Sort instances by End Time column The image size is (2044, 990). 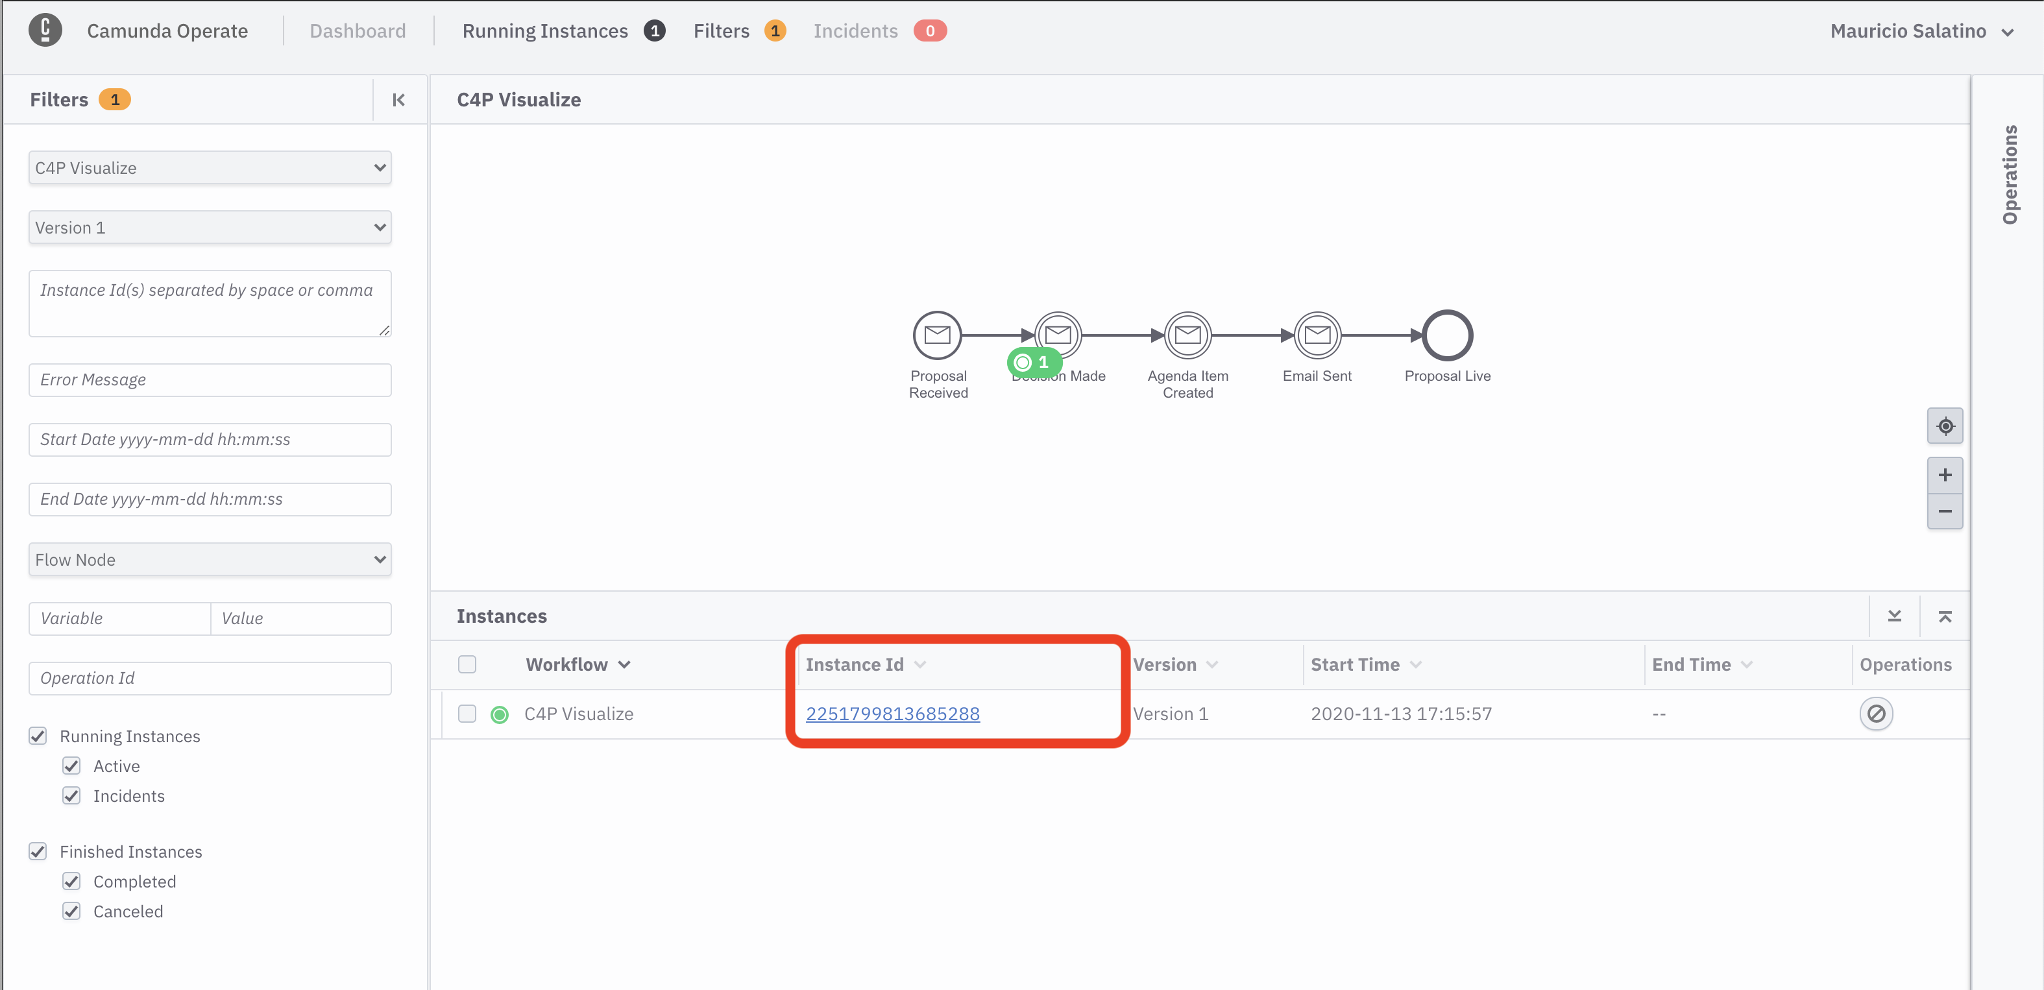point(1701,665)
